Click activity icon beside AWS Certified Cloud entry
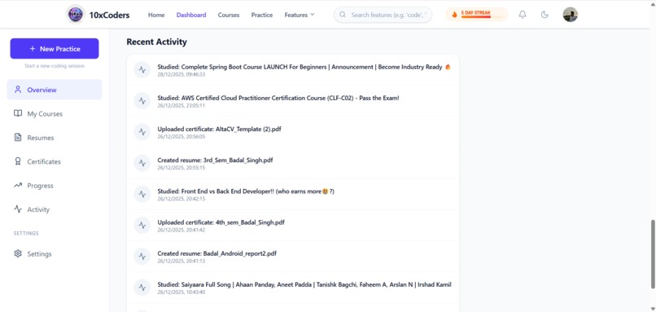The width and height of the screenshot is (656, 312). (x=142, y=100)
